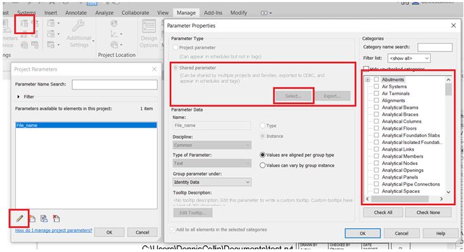Viewport: 464px width, 252px height.
Task: Tick the Air Terminals category checkbox
Action: click(376, 94)
